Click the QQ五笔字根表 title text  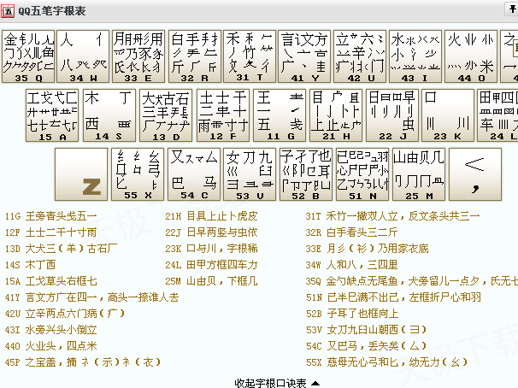[x=52, y=11]
